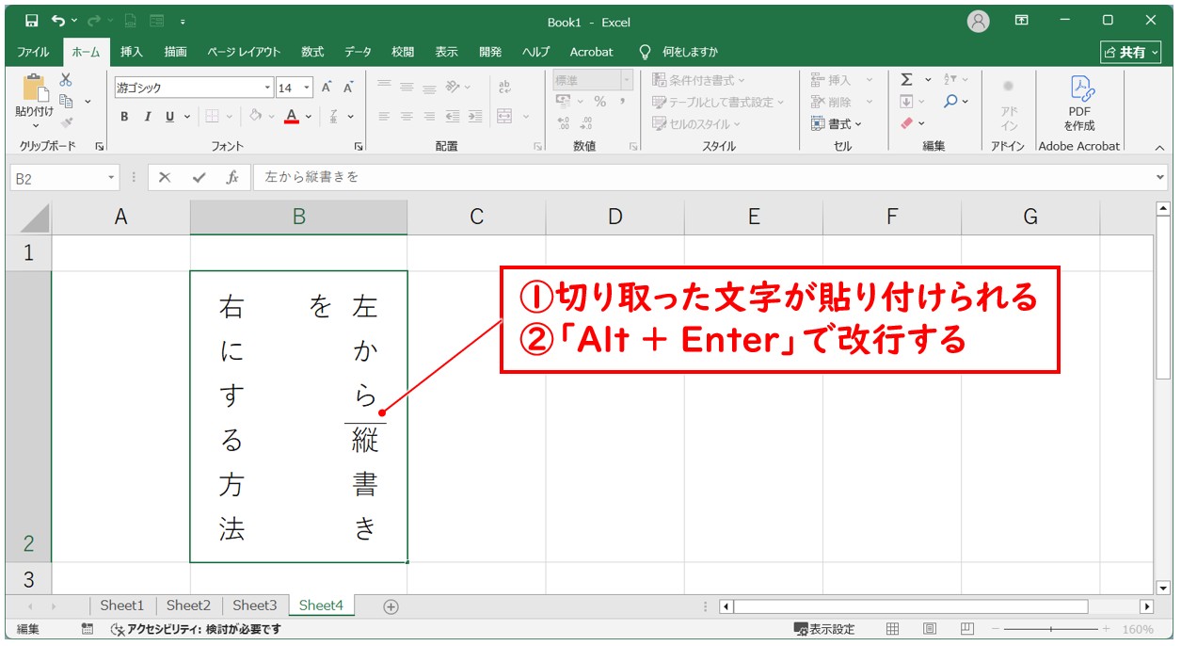The width and height of the screenshot is (1181, 646).
Task: Click the horizontal scrollbar right arrow
Action: (1146, 606)
